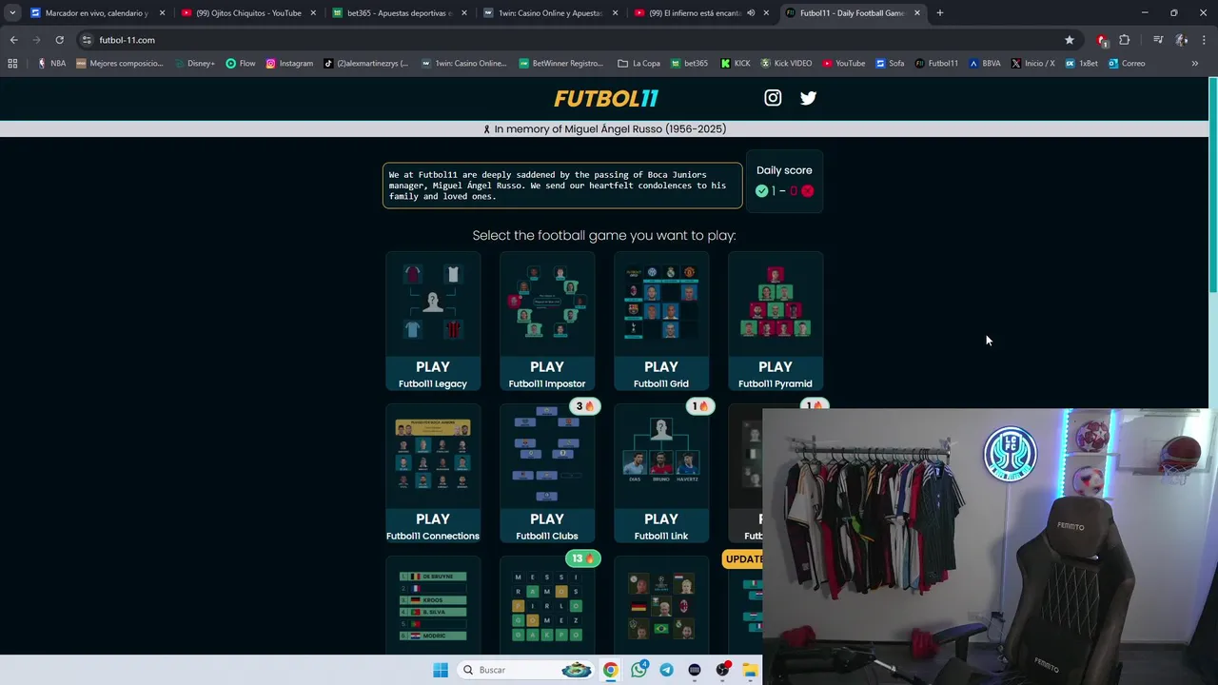Image resolution: width=1218 pixels, height=685 pixels.
Task: Open the NBA bookmark
Action: point(51,64)
